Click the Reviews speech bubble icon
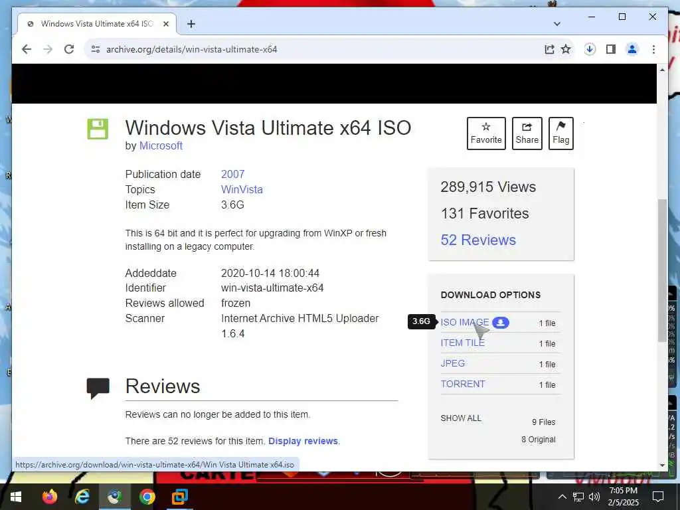 [x=98, y=388]
